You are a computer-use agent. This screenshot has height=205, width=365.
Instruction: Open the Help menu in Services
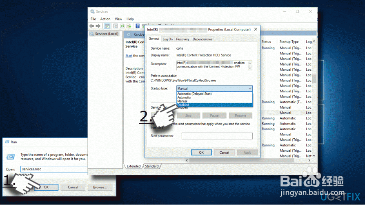coord(130,19)
